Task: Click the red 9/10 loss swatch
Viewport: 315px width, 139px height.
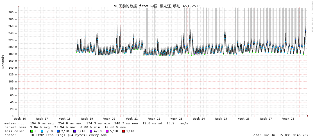Action: 123,131
